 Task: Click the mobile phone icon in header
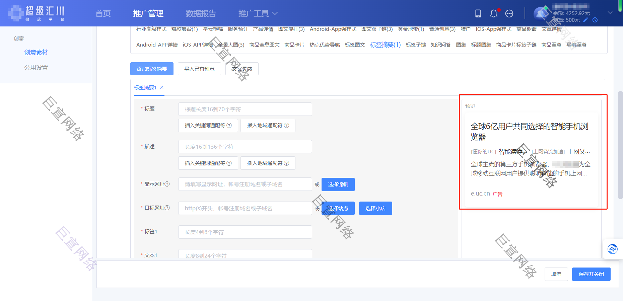pos(478,13)
